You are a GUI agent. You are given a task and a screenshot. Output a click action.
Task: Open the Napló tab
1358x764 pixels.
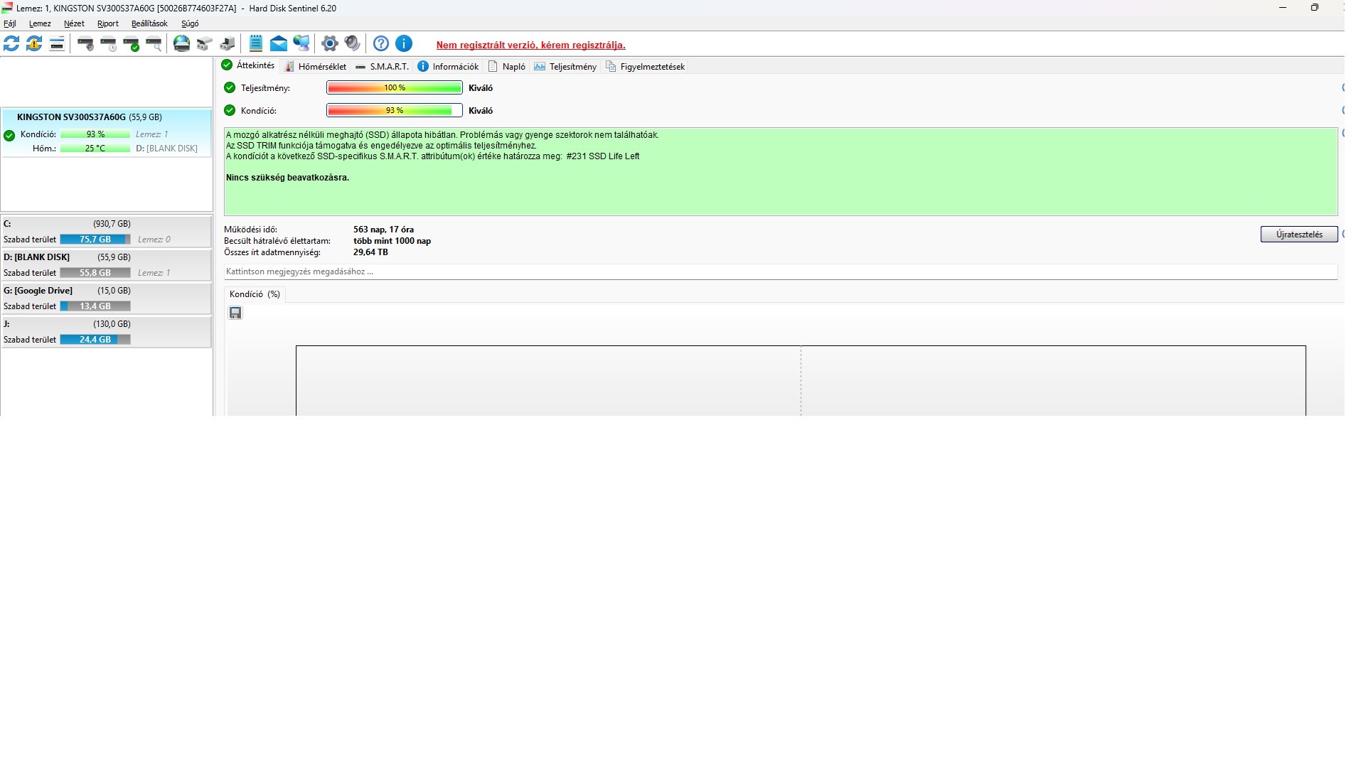point(507,67)
